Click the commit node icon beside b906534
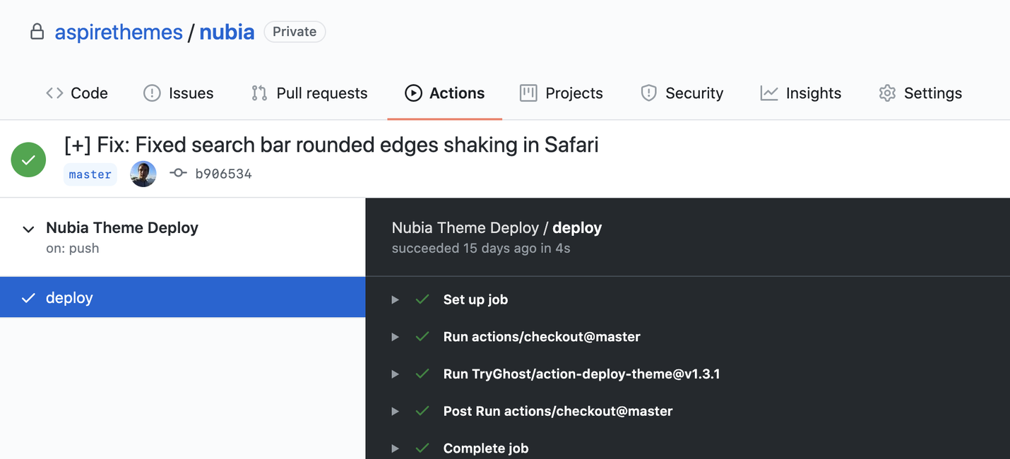 [x=179, y=173]
